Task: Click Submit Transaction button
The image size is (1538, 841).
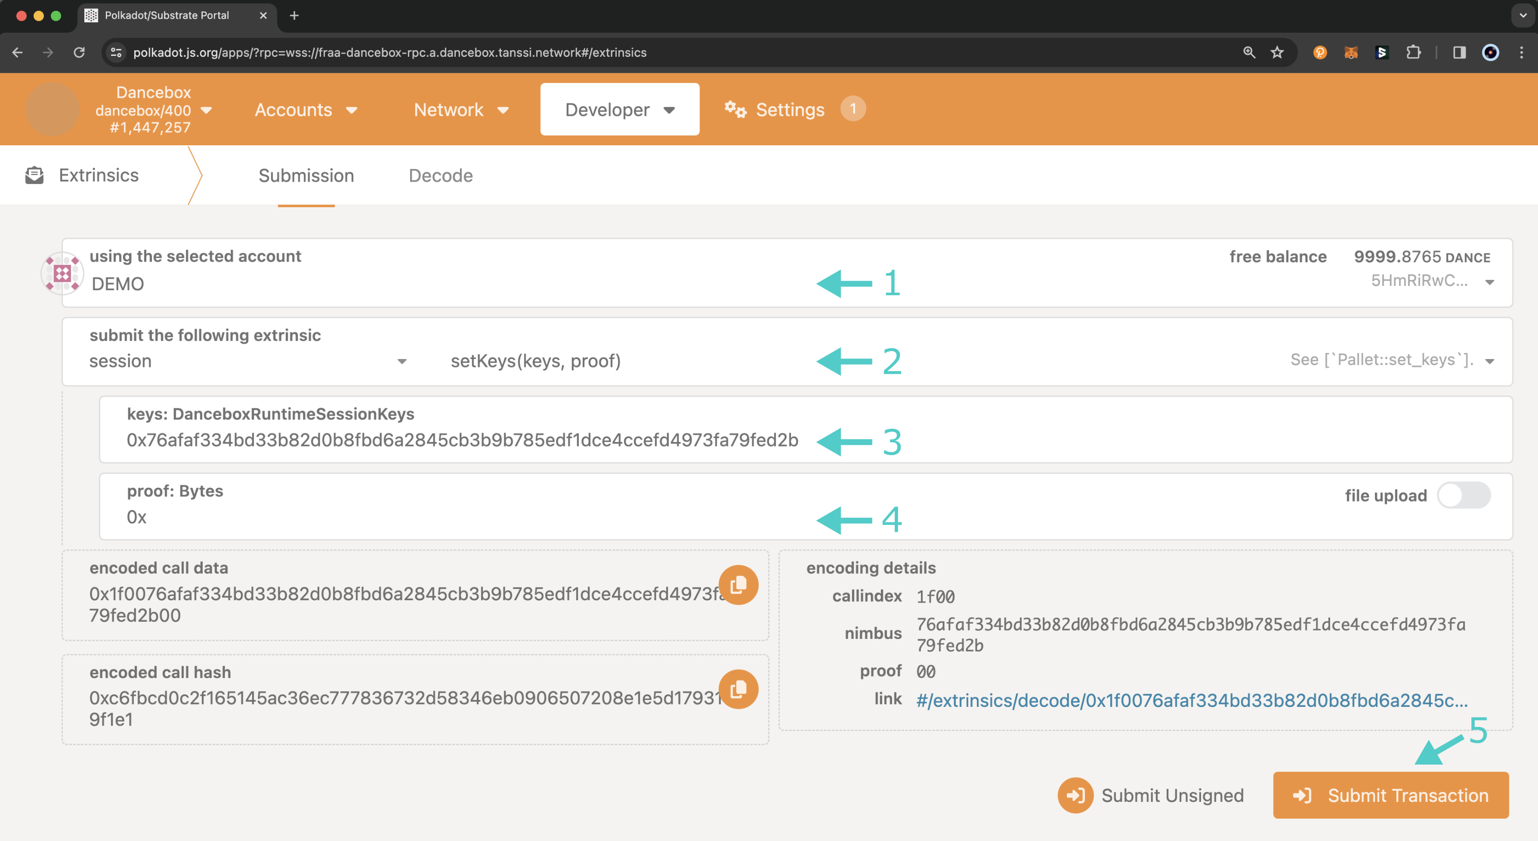Action: tap(1391, 795)
